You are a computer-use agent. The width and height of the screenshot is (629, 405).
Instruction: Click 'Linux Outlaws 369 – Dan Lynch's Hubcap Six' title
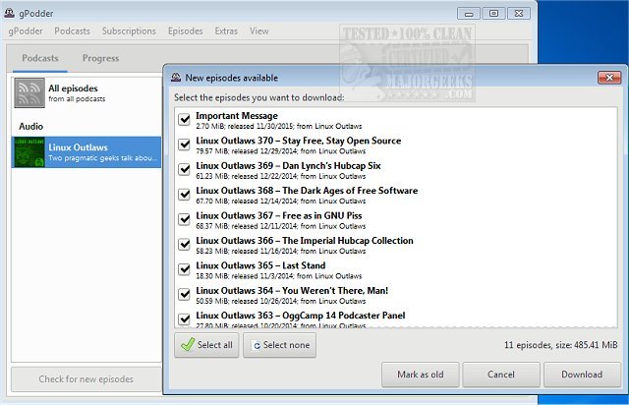[288, 165]
